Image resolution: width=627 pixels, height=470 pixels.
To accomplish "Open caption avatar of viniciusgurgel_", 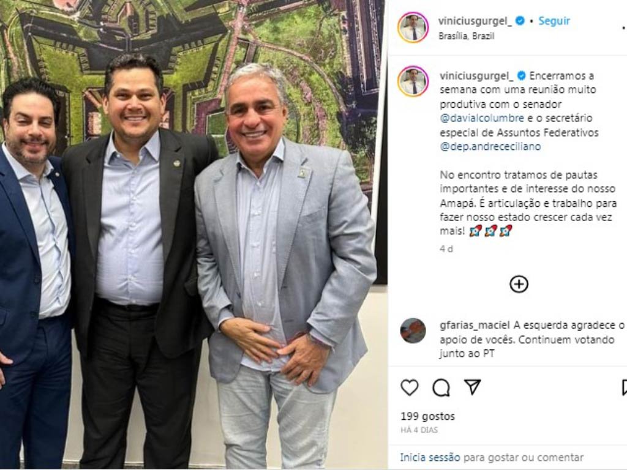I will pos(413,81).
